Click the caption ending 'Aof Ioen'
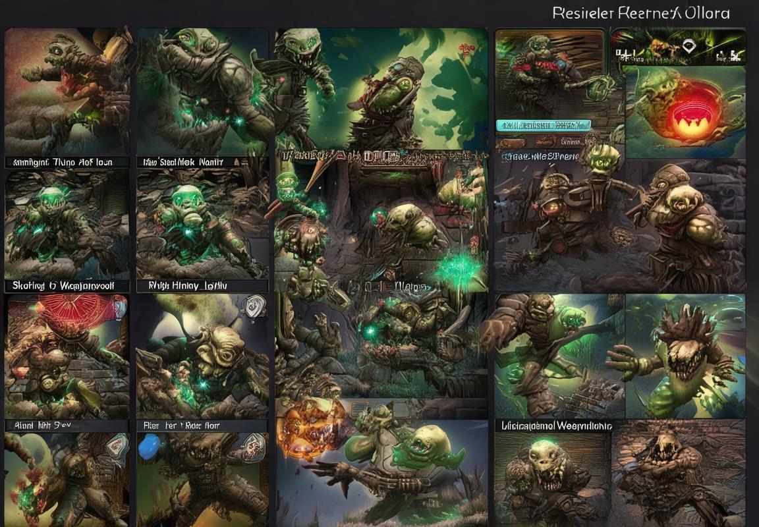Image resolution: width=759 pixels, height=527 pixels. (63, 162)
